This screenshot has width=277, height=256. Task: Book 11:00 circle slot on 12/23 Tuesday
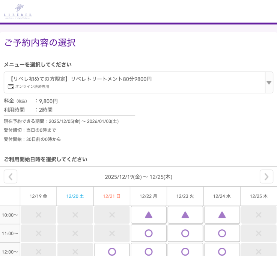[x=185, y=233]
